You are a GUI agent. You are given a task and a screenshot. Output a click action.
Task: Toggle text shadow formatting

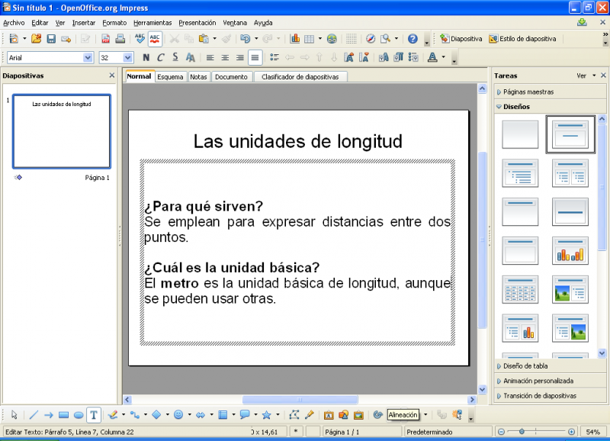[190, 58]
